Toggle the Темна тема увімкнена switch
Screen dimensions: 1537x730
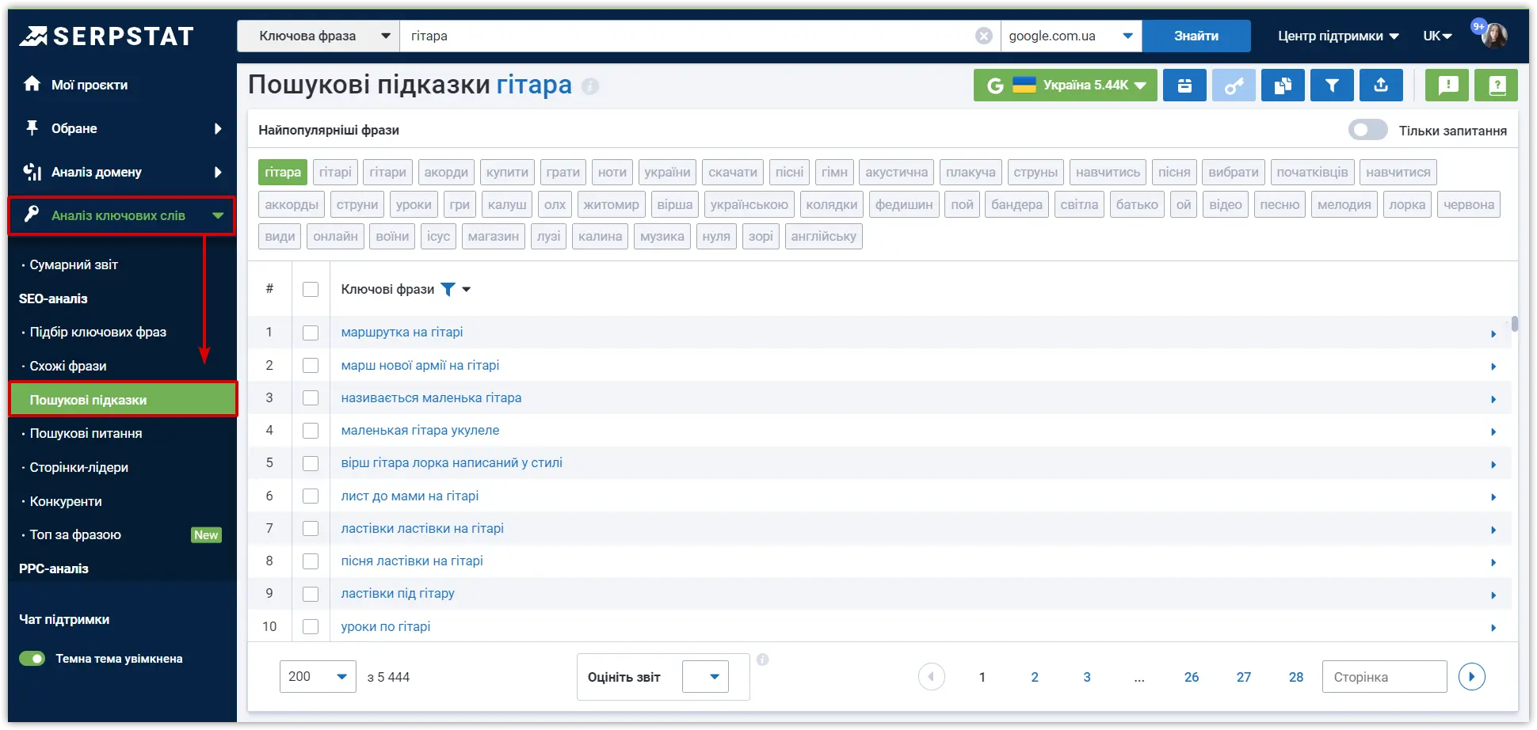(32, 659)
